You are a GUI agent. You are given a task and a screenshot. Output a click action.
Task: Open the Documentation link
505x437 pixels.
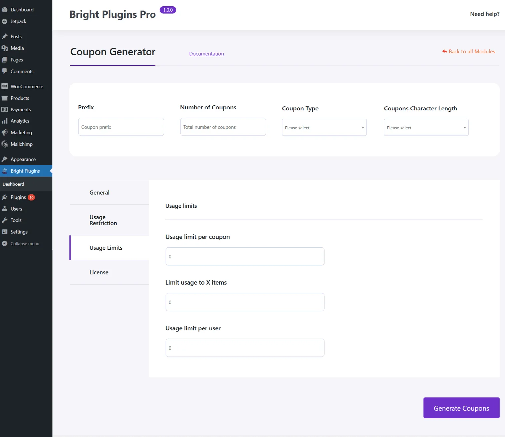tap(207, 54)
